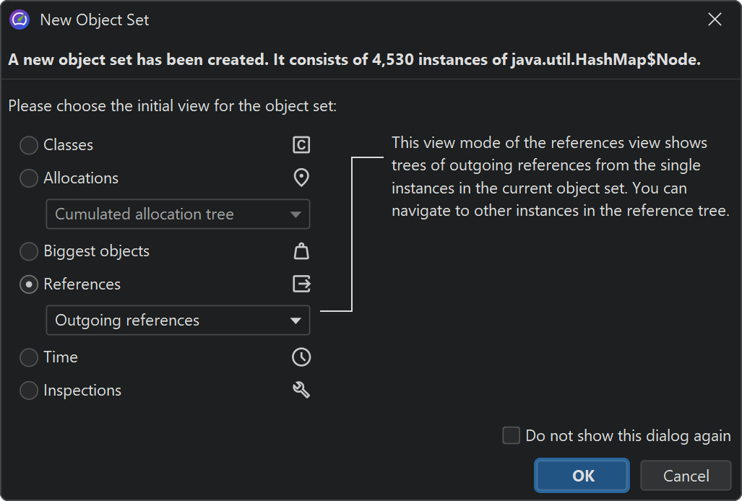This screenshot has width=742, height=501.
Task: Click the view mode description text
Action: 560,177
